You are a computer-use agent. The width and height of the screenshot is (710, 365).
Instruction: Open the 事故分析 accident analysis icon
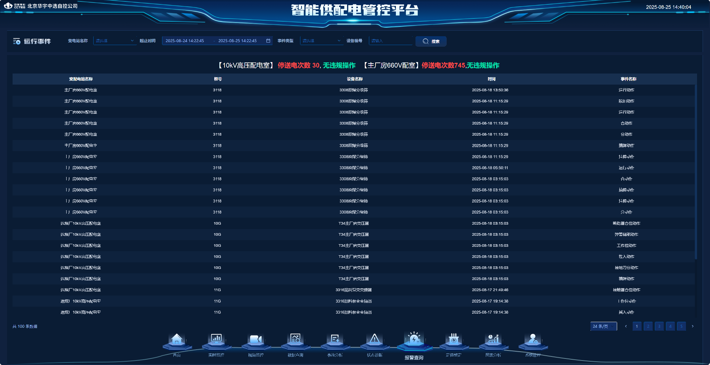point(335,340)
